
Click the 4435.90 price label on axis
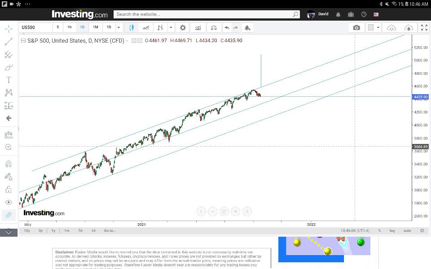click(421, 97)
